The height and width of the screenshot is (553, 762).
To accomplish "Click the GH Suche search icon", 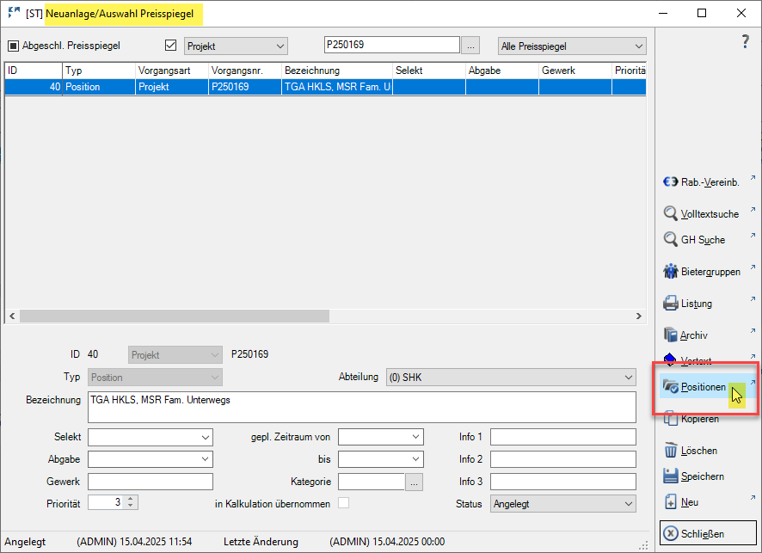I will (x=671, y=240).
